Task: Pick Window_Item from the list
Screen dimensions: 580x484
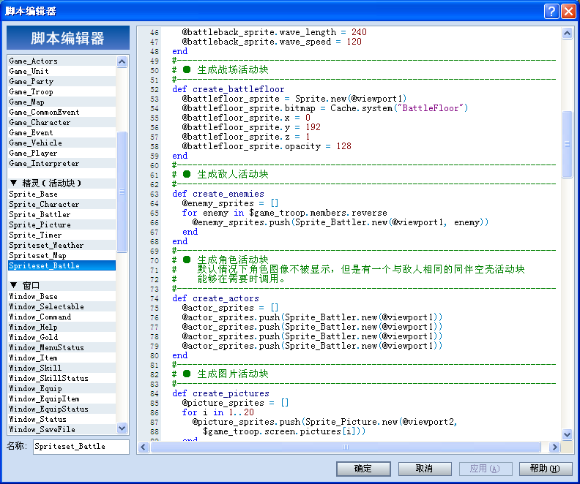Action: click(x=62, y=358)
